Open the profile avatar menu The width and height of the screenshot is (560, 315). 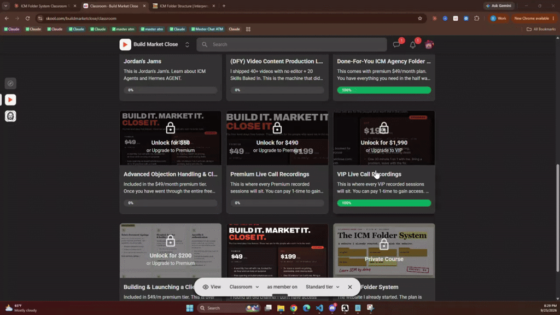(429, 45)
